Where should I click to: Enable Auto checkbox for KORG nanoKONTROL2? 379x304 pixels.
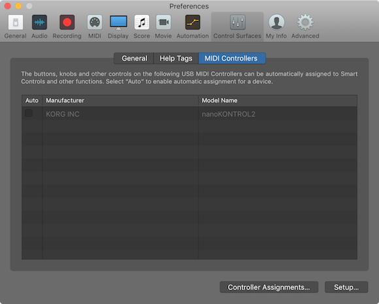click(x=29, y=113)
